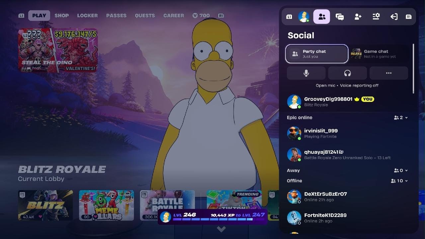Click the add friend icon
This screenshot has width=425, height=239.
coord(358,17)
